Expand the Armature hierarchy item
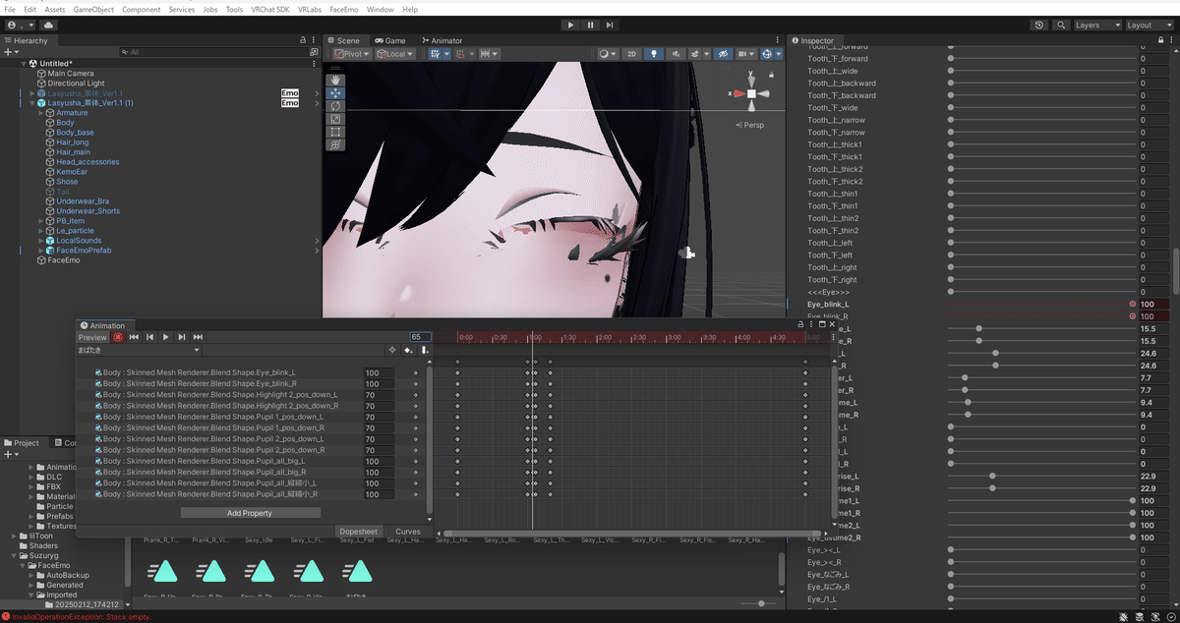 pos(41,113)
